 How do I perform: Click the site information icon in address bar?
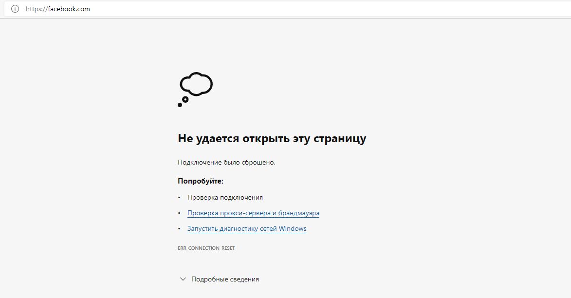pyautogui.click(x=15, y=9)
